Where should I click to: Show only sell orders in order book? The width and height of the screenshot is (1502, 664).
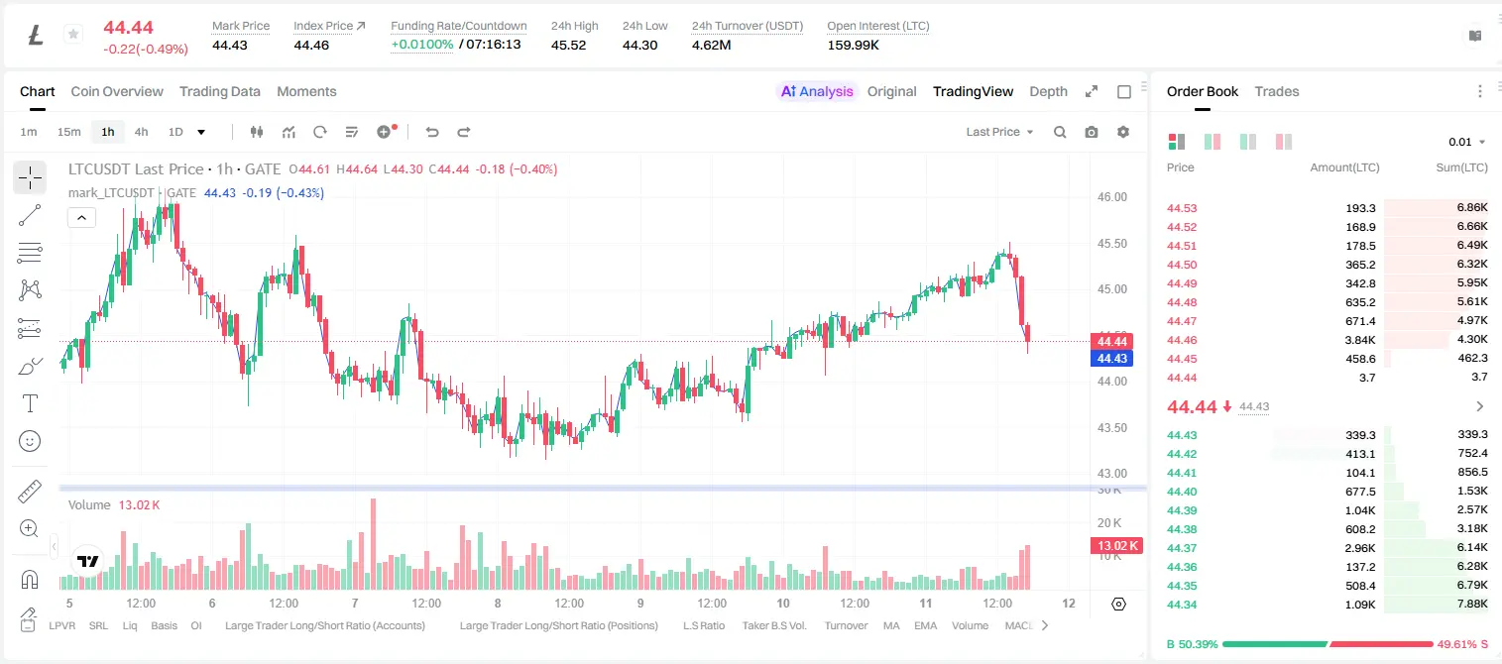1283,142
